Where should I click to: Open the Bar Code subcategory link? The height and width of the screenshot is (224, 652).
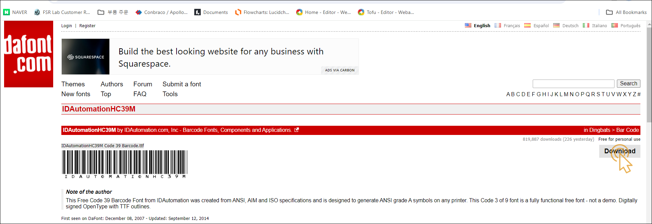(x=627, y=130)
